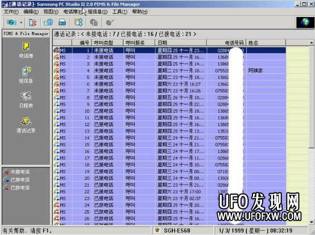The width and height of the screenshot is (315, 235).
Task: Select row number 20 cell
Action: point(82,178)
